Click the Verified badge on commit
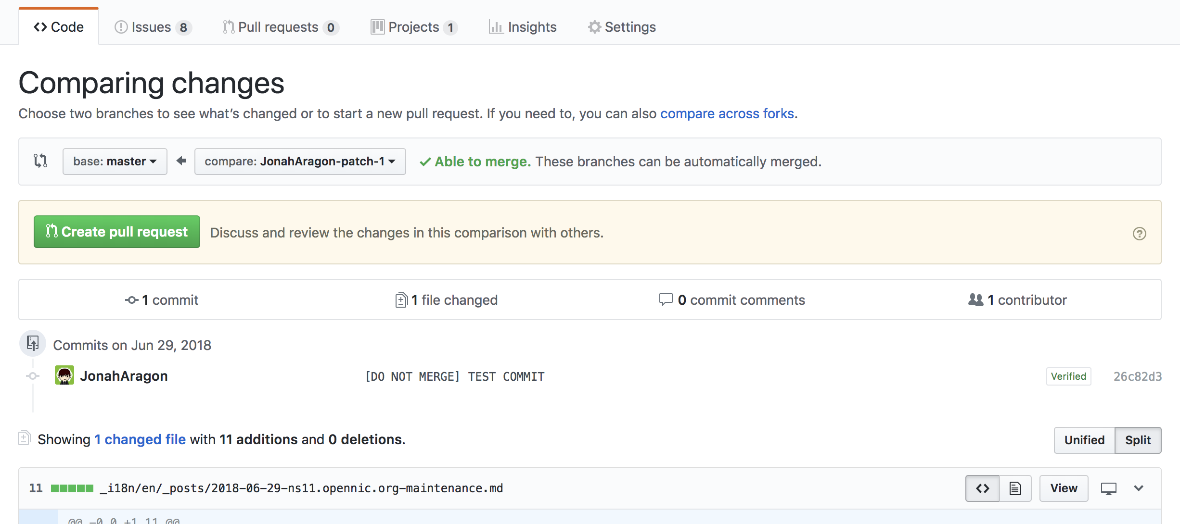1180x524 pixels. [1068, 376]
